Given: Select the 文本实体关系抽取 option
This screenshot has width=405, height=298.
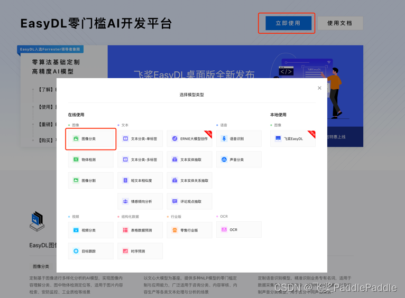Looking at the screenshot, I should (189, 181).
